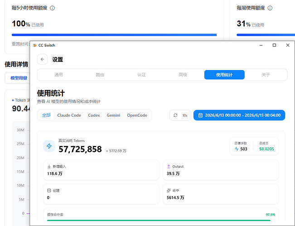Click the 创建 value 0
The height and width of the screenshot is (226, 295).
(x=48, y=198)
